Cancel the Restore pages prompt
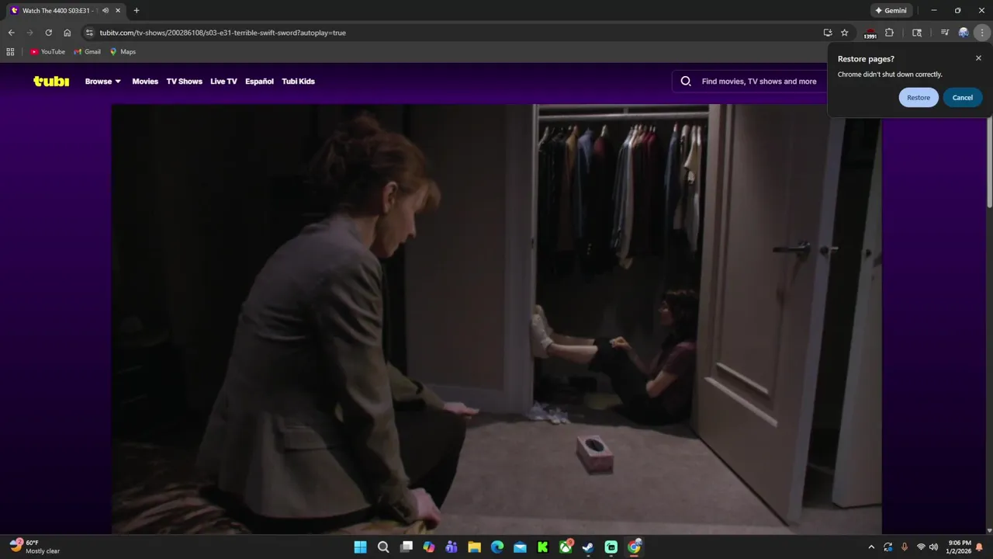Viewport: 993px width, 559px height. [x=963, y=98]
